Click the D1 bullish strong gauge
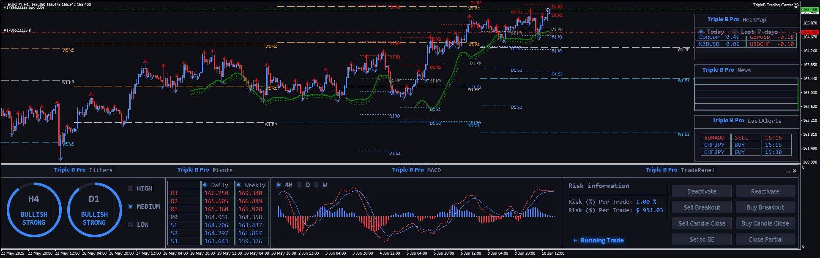The image size is (820, 258). (x=94, y=210)
